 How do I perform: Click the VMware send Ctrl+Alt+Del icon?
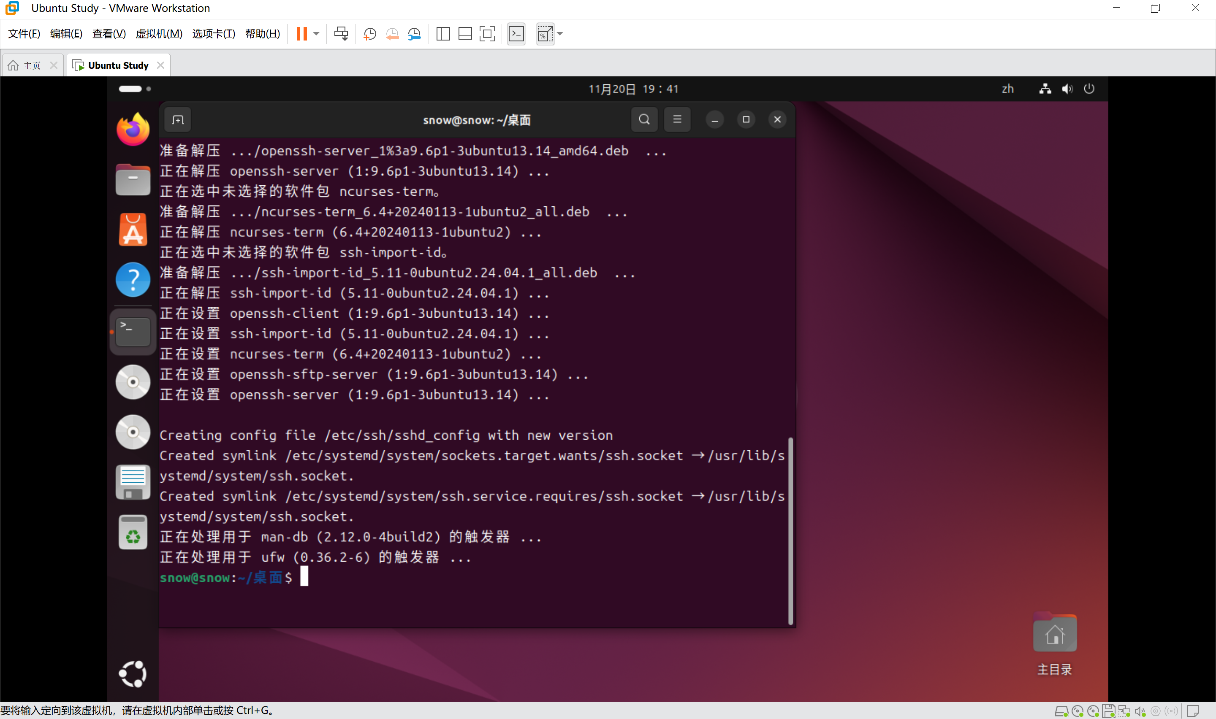coord(341,34)
